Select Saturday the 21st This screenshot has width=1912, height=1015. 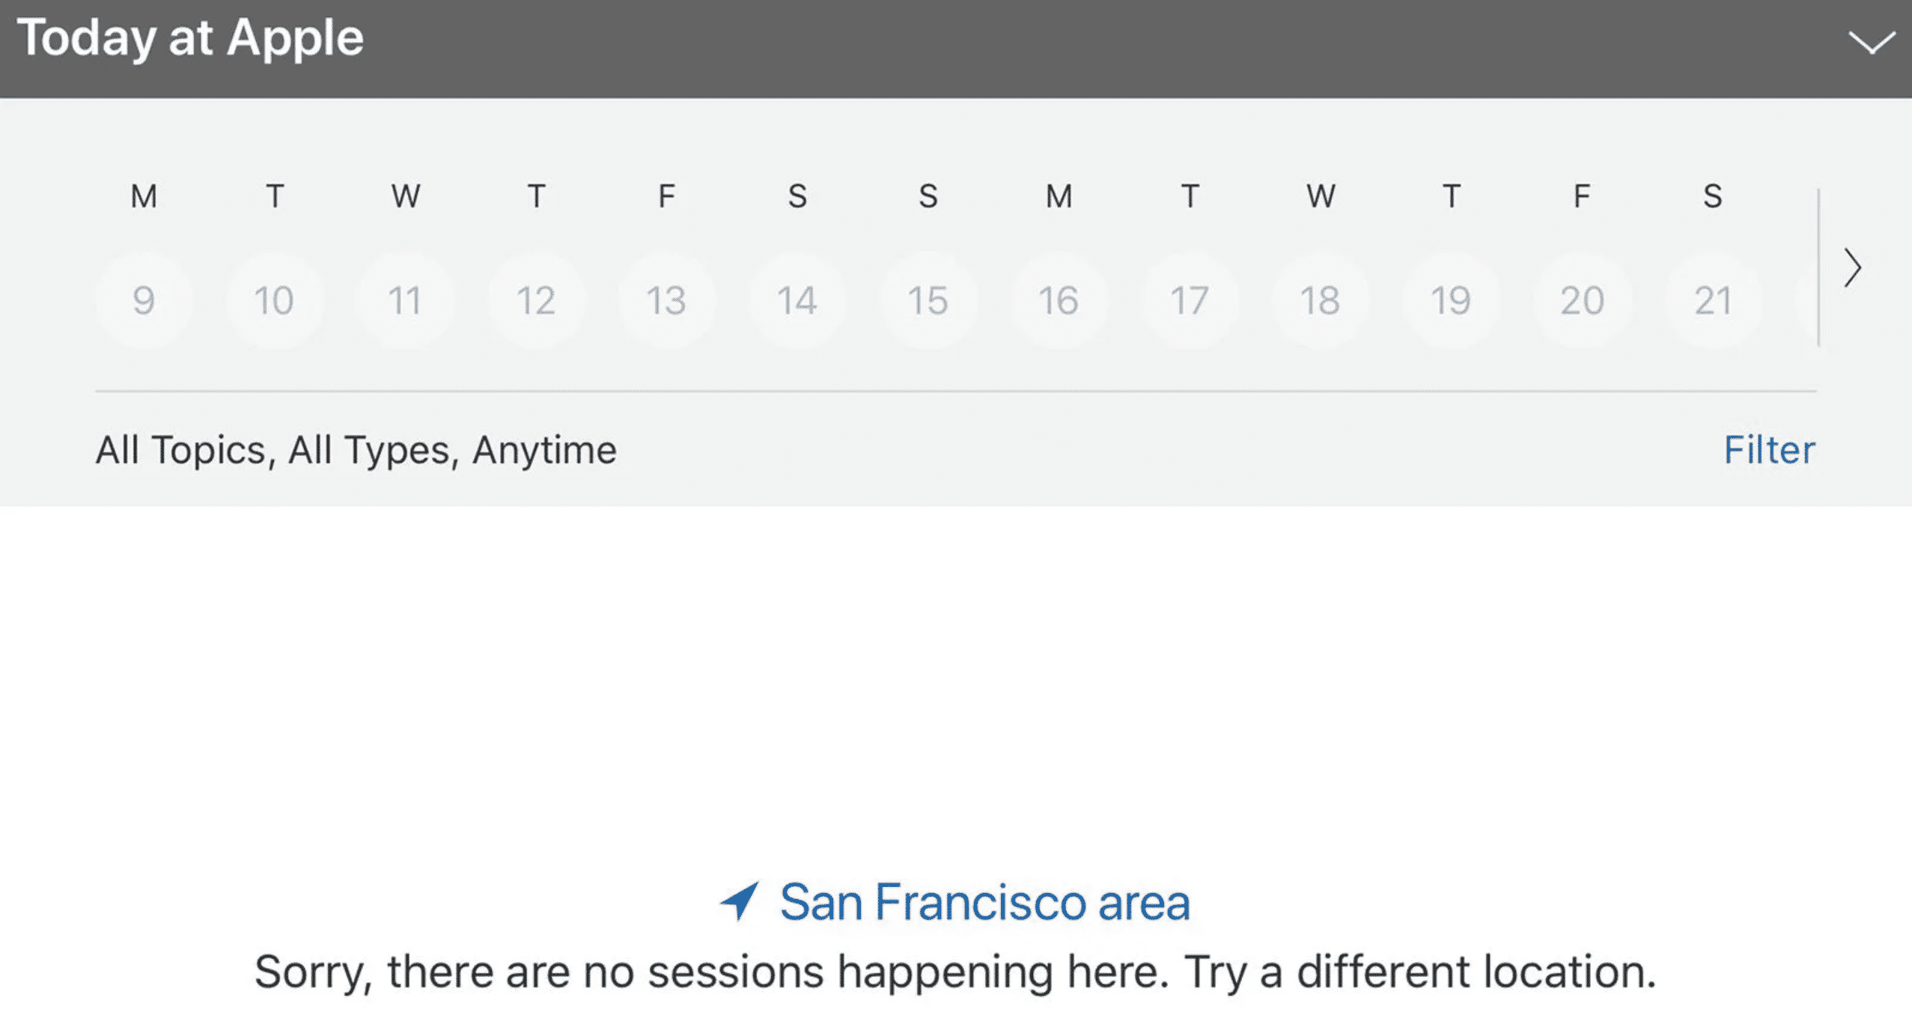click(x=1713, y=301)
